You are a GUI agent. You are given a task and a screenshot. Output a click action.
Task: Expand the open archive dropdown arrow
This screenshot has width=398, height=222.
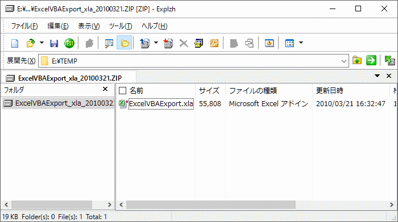[x=42, y=43]
